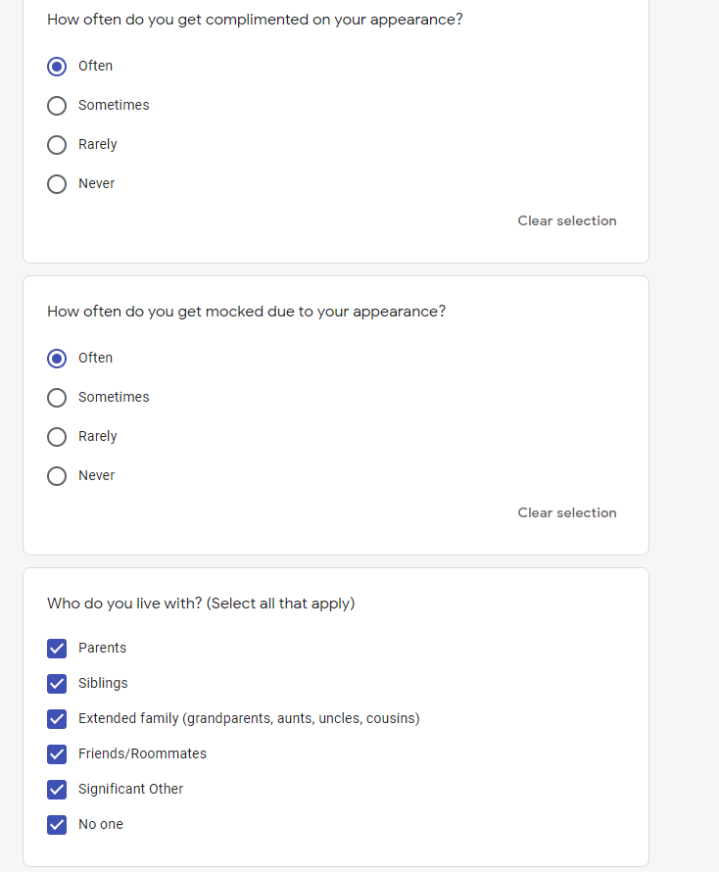Clear selection for the complimented question

coord(566,220)
